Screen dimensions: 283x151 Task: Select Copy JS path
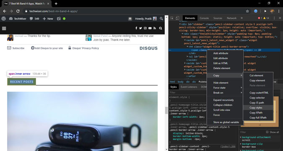point(258,103)
